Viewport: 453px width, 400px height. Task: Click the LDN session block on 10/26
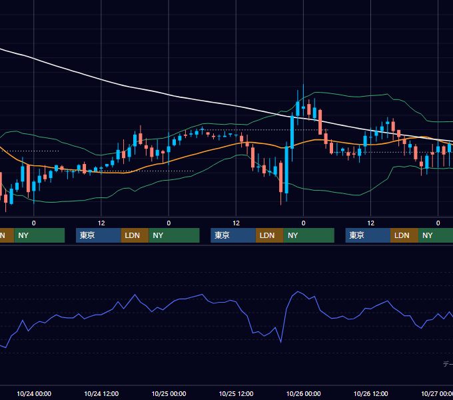click(x=404, y=235)
